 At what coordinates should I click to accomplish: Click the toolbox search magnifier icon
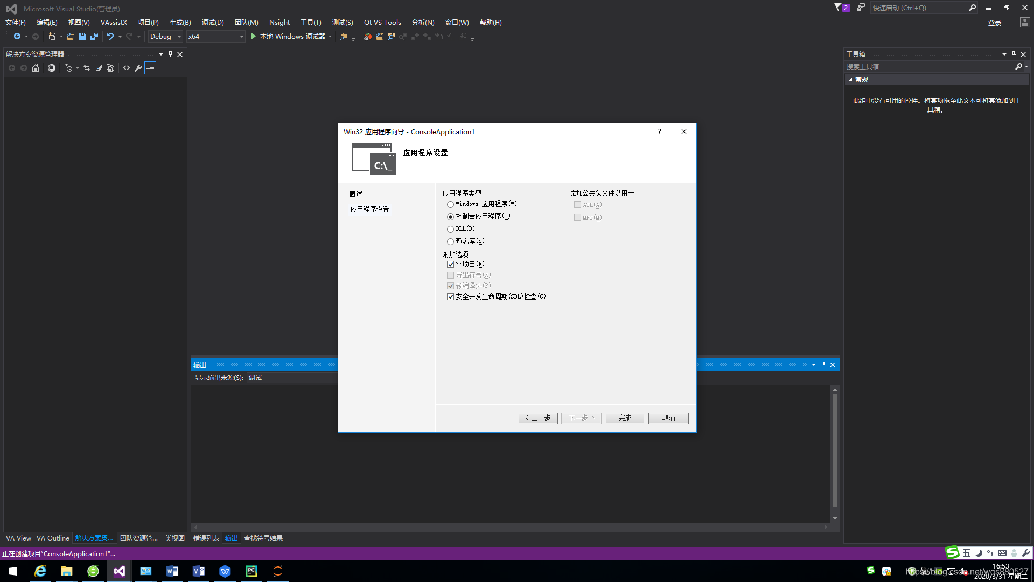pyautogui.click(x=1018, y=66)
